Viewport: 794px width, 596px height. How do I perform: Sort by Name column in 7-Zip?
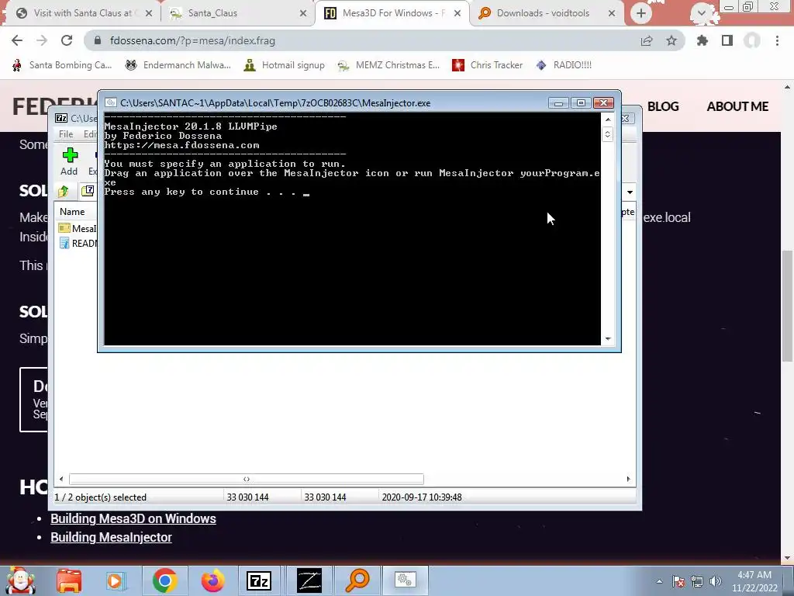point(72,212)
